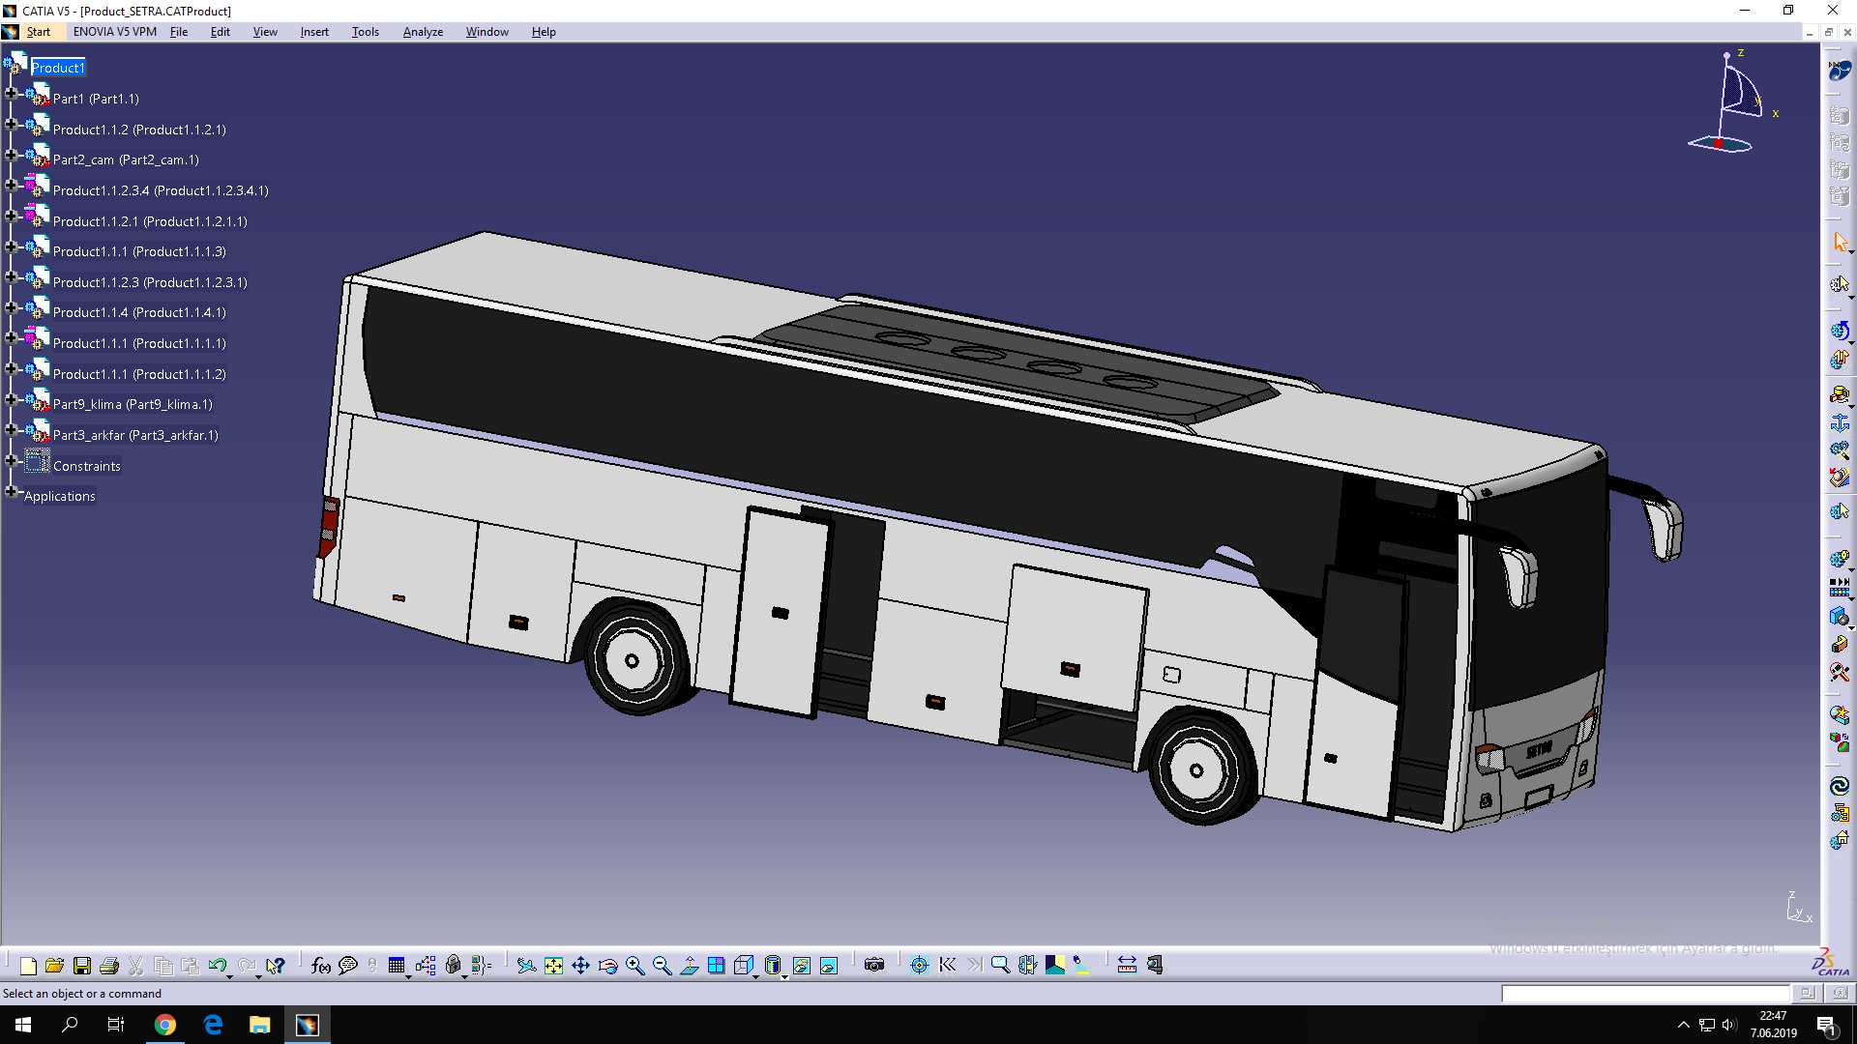Expand the Constraints tree node
The image size is (1857, 1044).
pyautogui.click(x=11, y=461)
